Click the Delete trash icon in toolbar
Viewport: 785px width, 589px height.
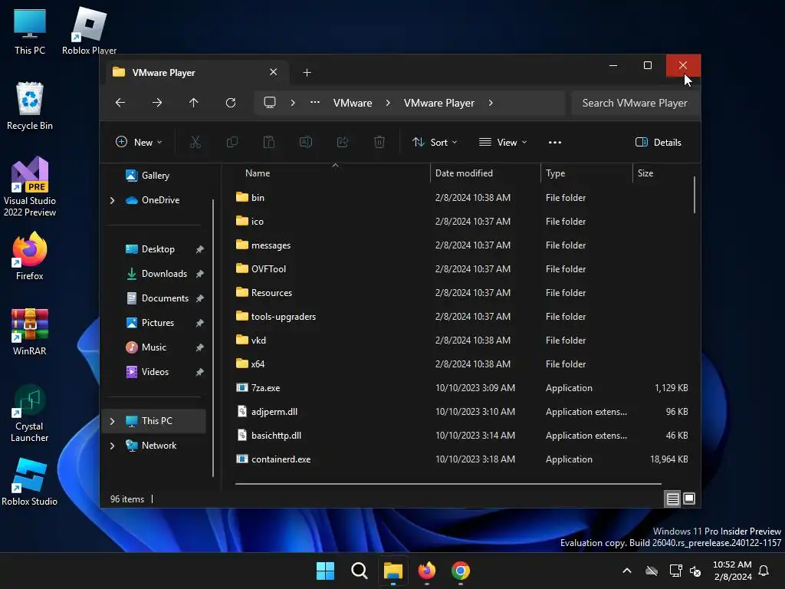pos(379,142)
